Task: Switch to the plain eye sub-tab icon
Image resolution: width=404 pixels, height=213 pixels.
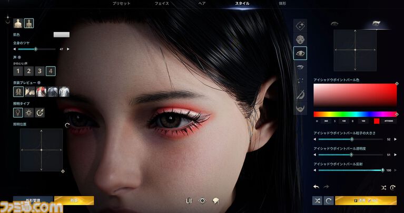Action: (334, 24)
